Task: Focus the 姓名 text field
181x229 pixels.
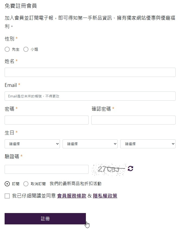Action: coord(90,72)
